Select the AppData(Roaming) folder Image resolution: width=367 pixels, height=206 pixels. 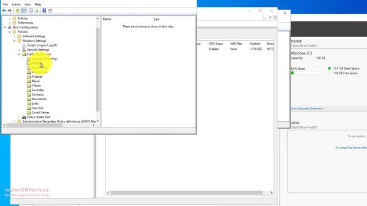click(45, 58)
